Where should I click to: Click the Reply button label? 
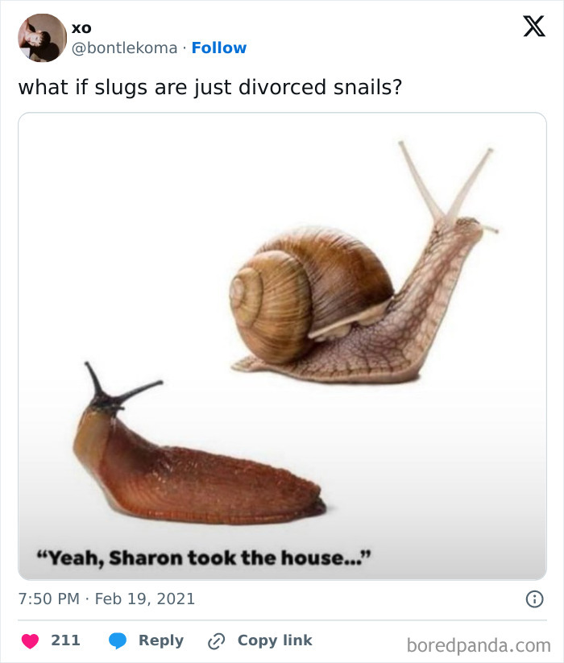click(x=161, y=640)
